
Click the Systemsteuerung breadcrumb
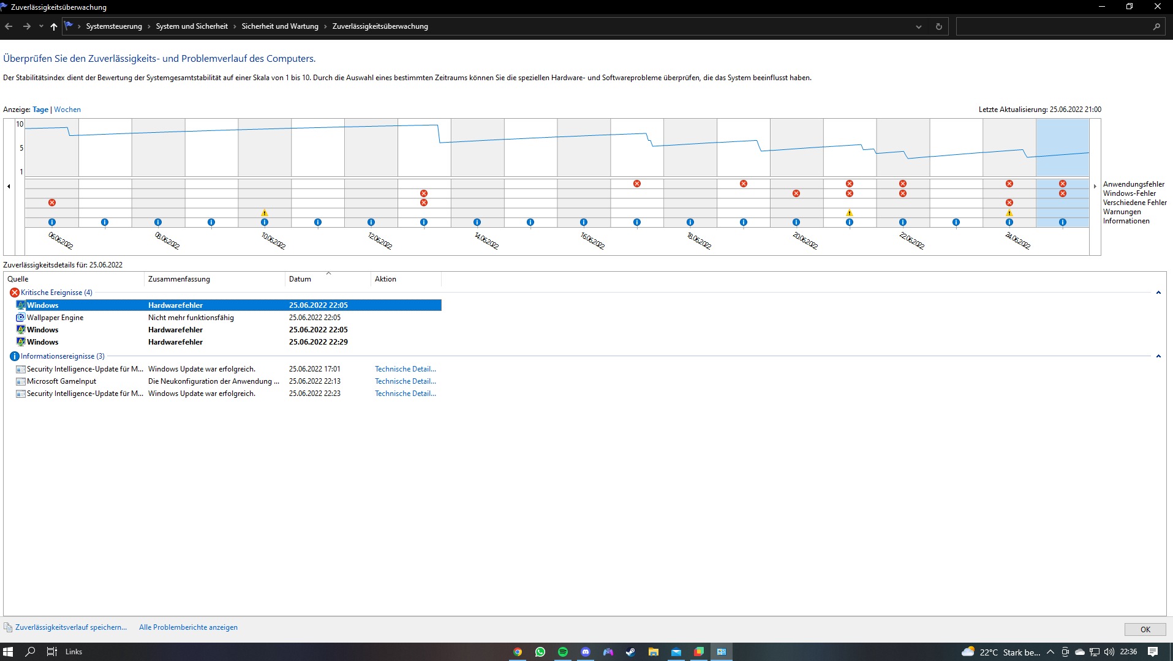114,26
